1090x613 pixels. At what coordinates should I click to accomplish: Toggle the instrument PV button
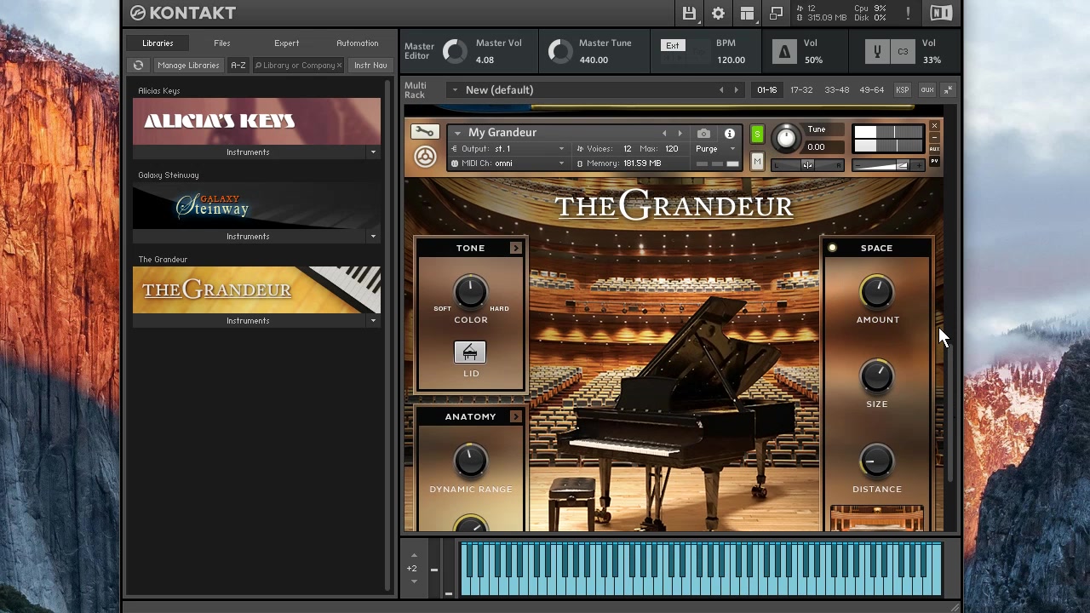pyautogui.click(x=934, y=161)
